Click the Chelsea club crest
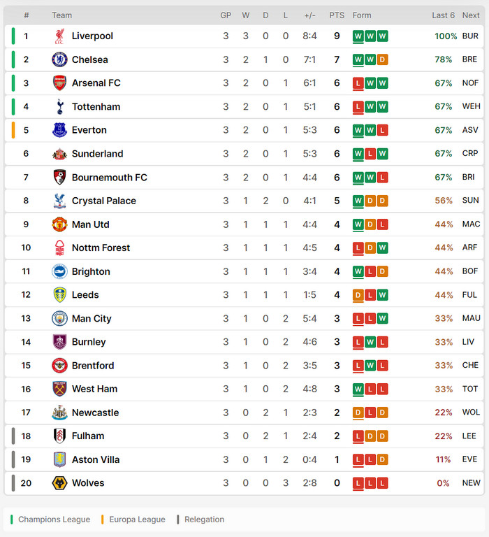Viewport: 489px width, 537px height. click(x=59, y=59)
